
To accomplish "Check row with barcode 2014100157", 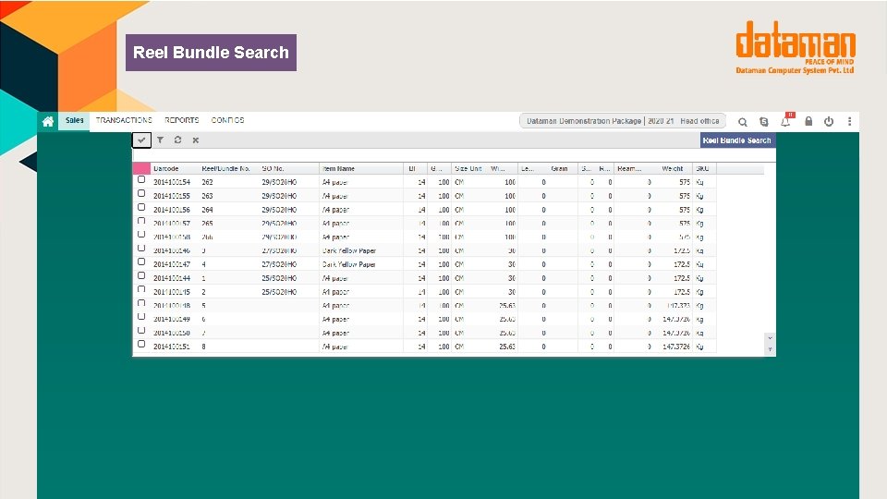I will point(141,221).
